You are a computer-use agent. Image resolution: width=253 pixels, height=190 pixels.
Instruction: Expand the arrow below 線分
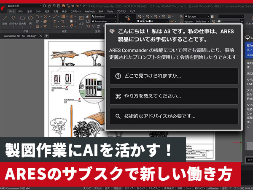[5, 27]
